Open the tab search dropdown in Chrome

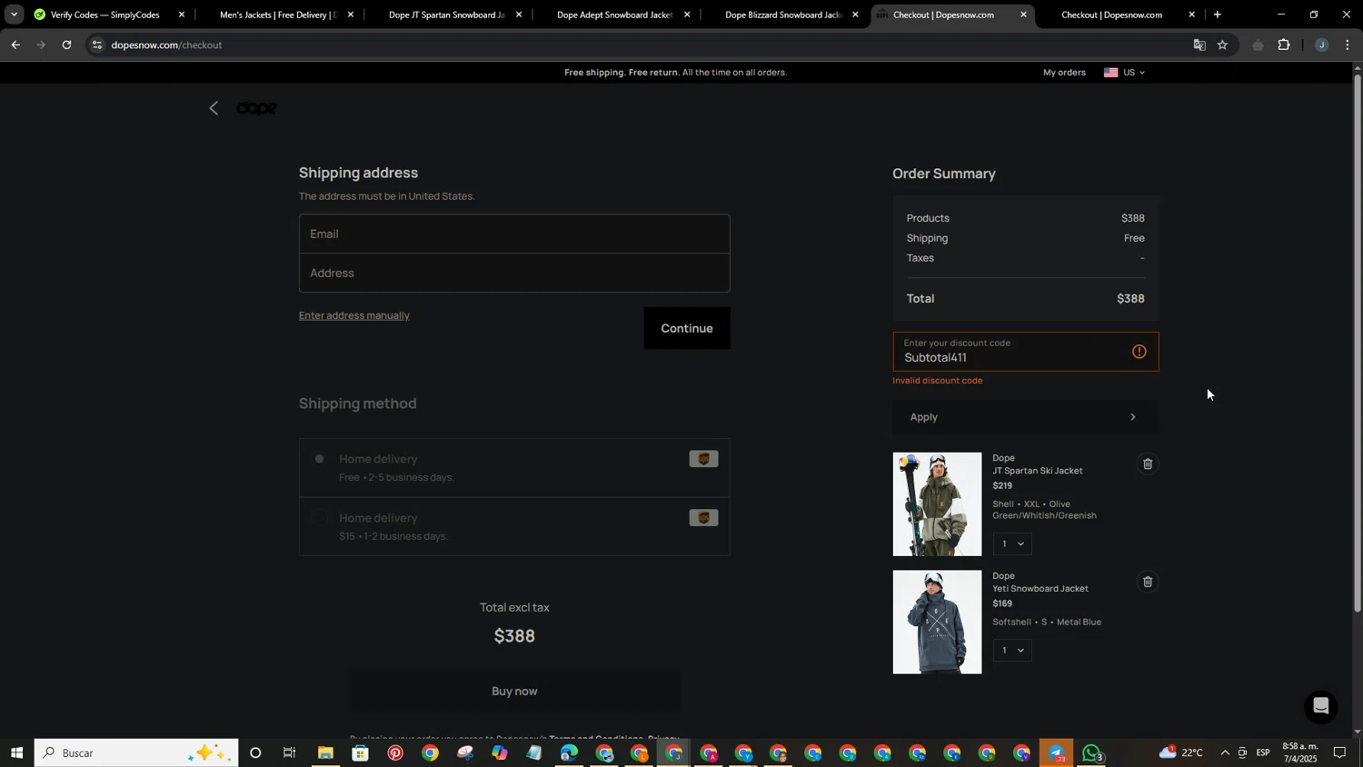pos(14,15)
